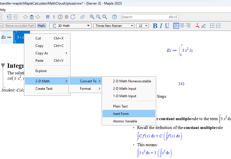Collapse the Integration section triangle
The width and height of the screenshot is (231, 159).
[3, 65]
